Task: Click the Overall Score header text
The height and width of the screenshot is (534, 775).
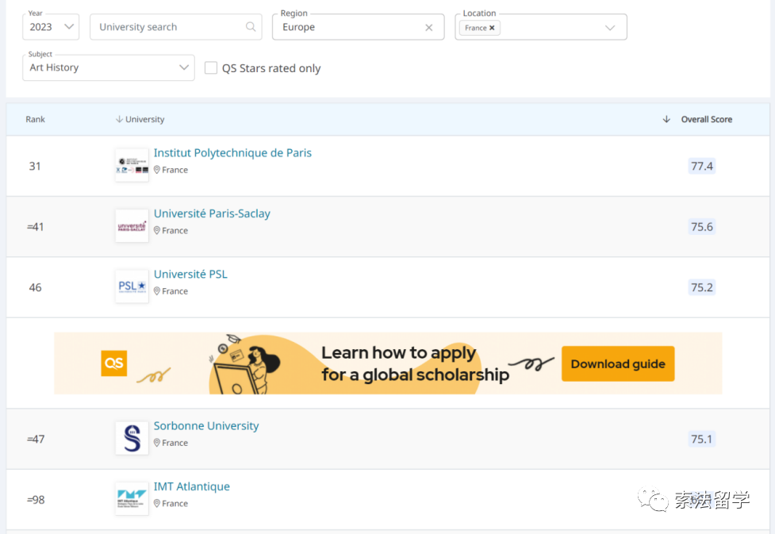Action: (x=706, y=119)
